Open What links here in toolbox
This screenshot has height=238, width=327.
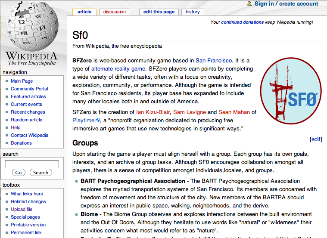27,194
